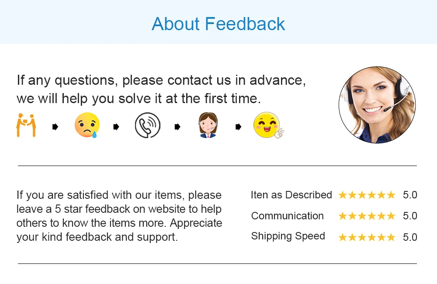Click the 5.0 score next to Communication
This screenshot has height=284, width=437.
coord(410,216)
